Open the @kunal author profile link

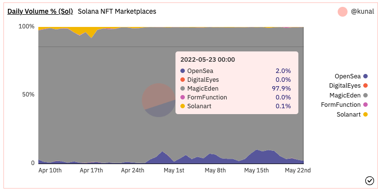(x=362, y=11)
